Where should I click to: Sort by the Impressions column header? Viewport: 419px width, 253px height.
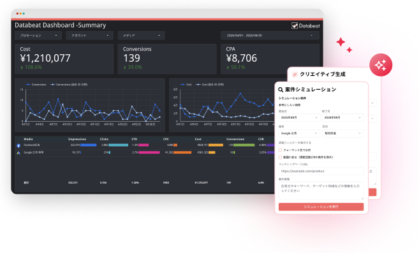pos(77,139)
